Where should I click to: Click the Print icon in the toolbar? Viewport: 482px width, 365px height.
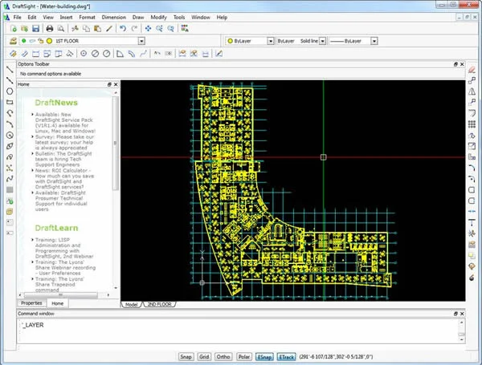point(48,28)
